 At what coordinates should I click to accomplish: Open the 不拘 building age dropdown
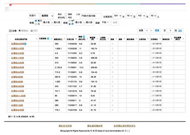105,22
